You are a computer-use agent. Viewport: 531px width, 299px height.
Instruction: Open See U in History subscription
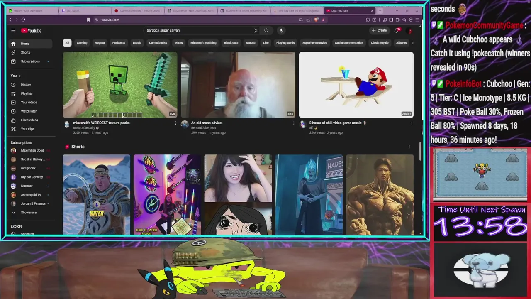(31, 159)
